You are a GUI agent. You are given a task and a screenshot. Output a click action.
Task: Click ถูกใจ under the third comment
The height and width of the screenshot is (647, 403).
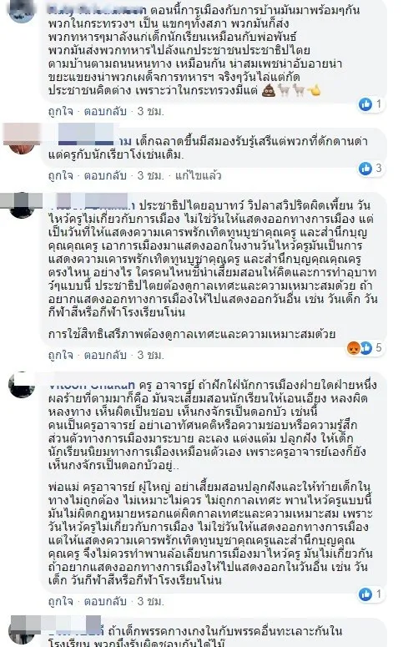[60, 355]
